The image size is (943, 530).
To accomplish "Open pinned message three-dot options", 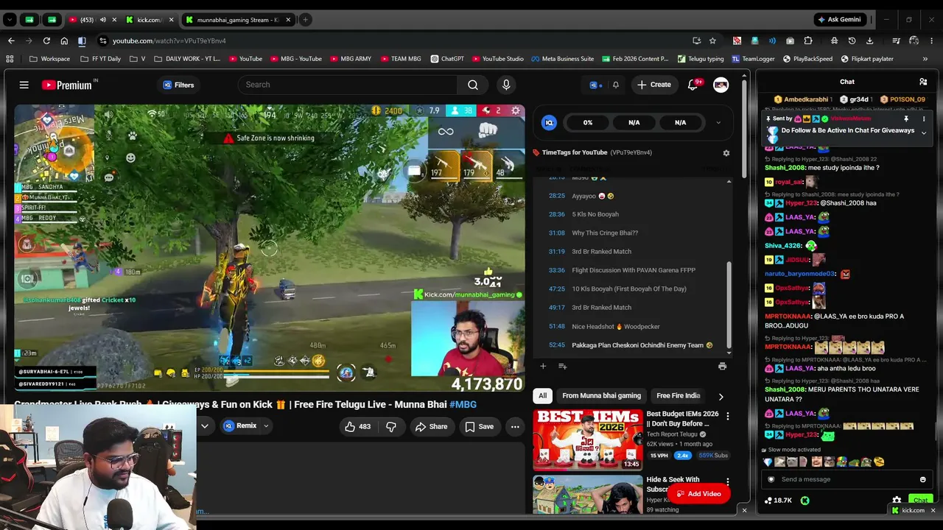I will (924, 119).
